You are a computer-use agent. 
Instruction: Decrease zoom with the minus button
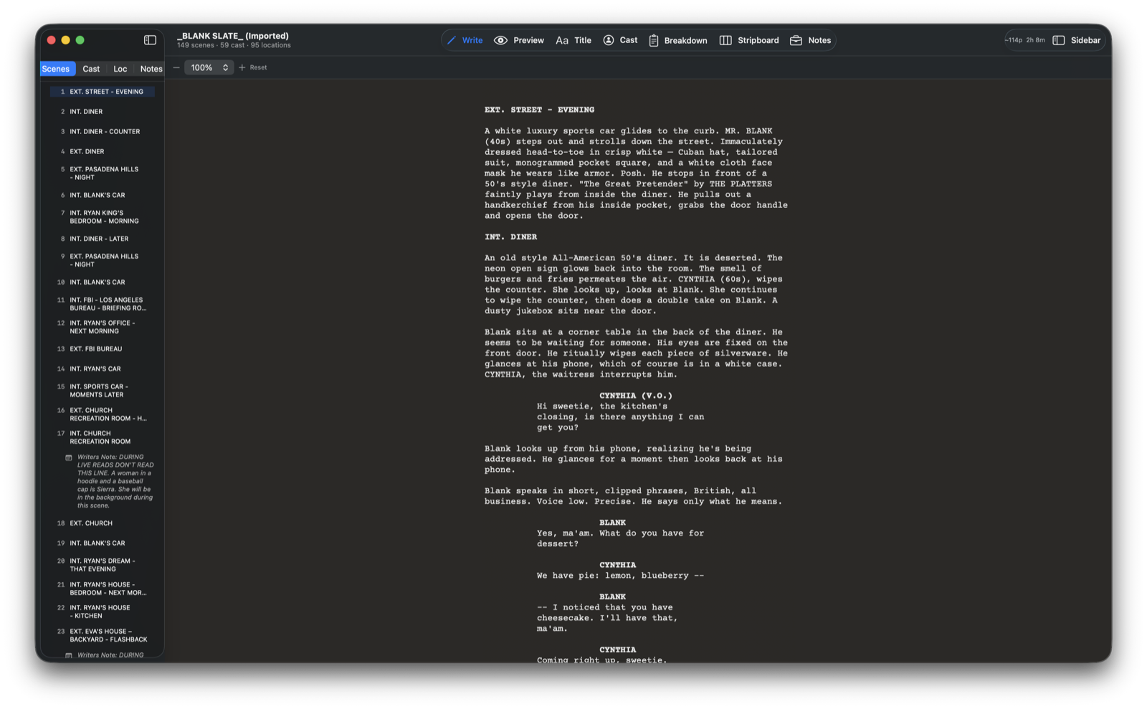176,67
